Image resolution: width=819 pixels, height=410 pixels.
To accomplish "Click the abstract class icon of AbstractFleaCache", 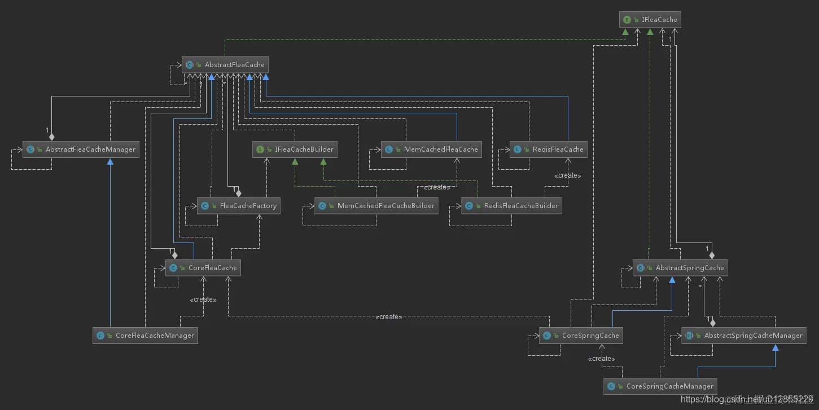I will (190, 65).
